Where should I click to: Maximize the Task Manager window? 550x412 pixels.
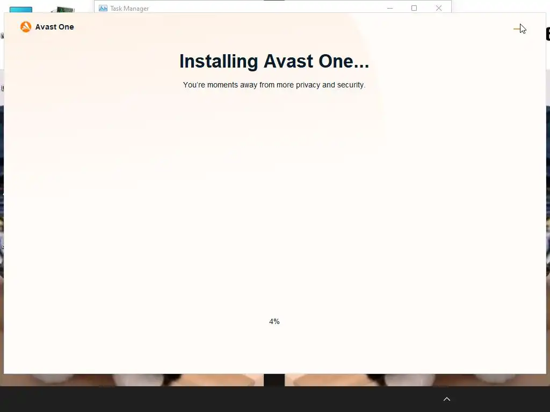(x=414, y=8)
